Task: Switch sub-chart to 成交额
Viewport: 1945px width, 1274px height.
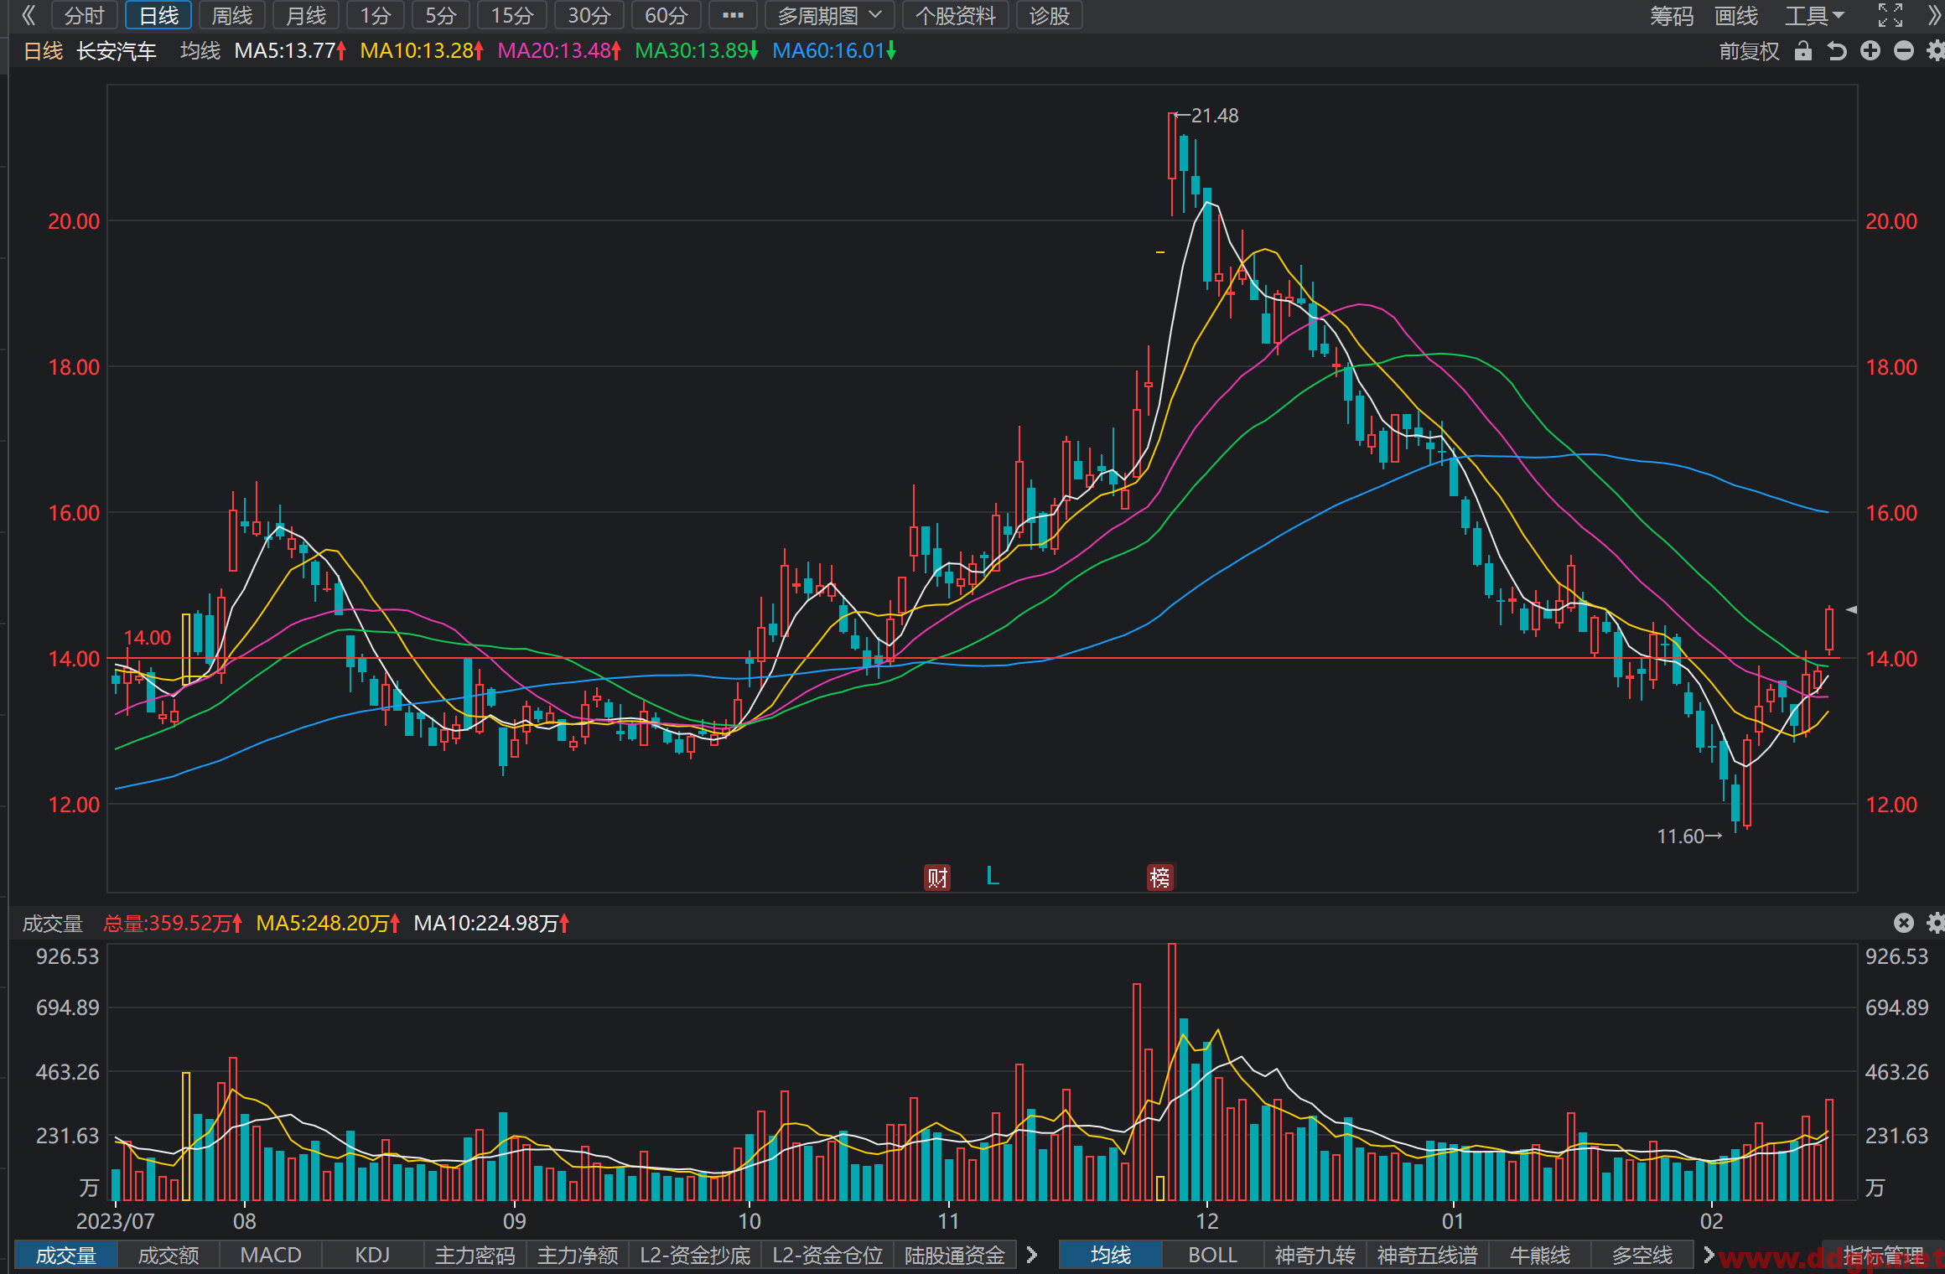Action: [169, 1255]
